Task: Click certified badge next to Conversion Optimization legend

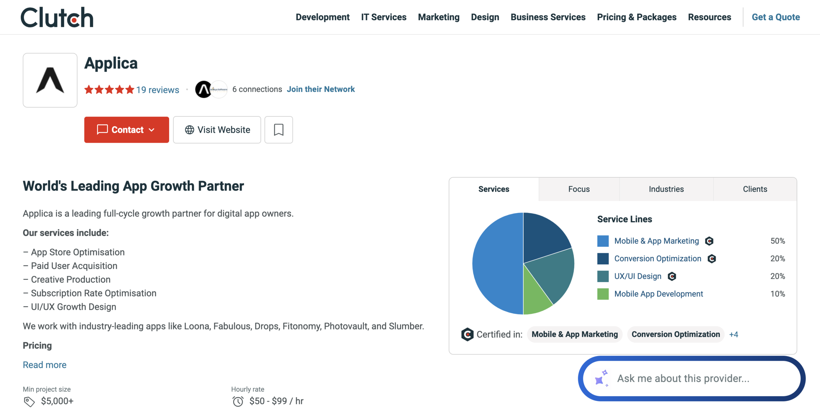Action: click(711, 258)
